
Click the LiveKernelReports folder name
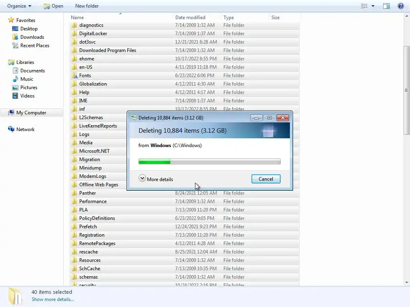[x=98, y=126]
